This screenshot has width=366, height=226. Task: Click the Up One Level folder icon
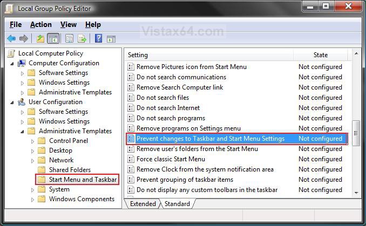coord(40,38)
